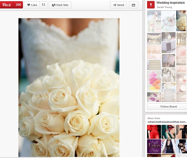View the 13 likes count

(43, 5)
